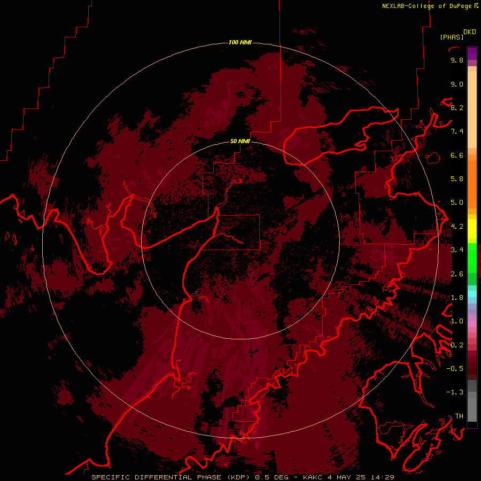
Task: Click the 6.6 value on the color scale
Action: (457, 155)
